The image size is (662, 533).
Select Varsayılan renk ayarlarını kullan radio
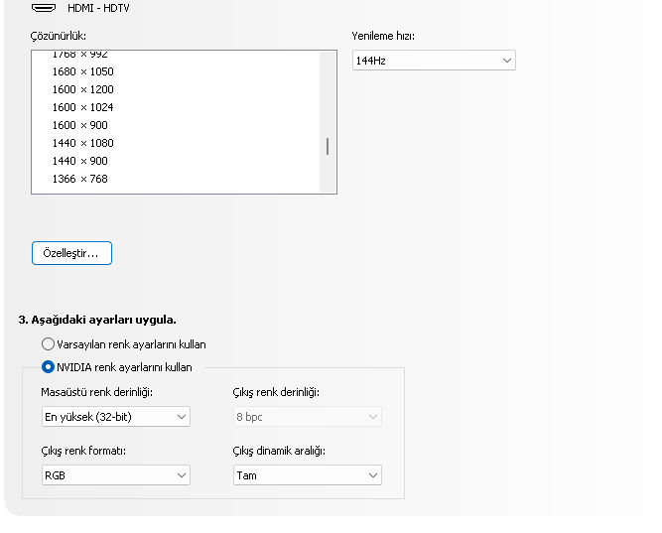[48, 344]
